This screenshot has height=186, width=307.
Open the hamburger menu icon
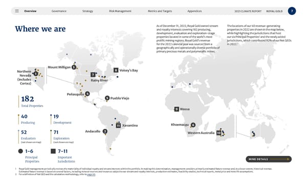point(17,11)
